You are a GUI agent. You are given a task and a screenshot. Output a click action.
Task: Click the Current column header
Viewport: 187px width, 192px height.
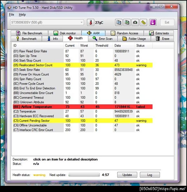coord(71,45)
